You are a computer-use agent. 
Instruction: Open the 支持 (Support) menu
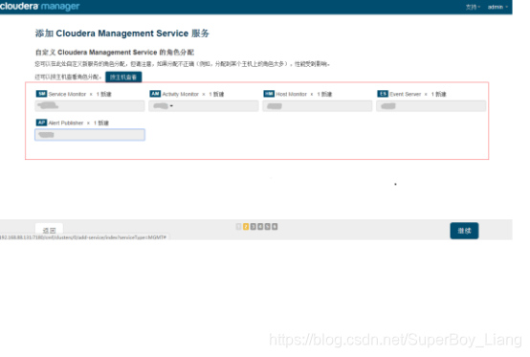click(x=473, y=7)
